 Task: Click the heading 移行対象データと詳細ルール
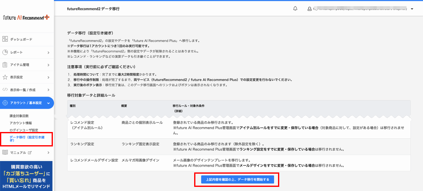[x=91, y=95]
